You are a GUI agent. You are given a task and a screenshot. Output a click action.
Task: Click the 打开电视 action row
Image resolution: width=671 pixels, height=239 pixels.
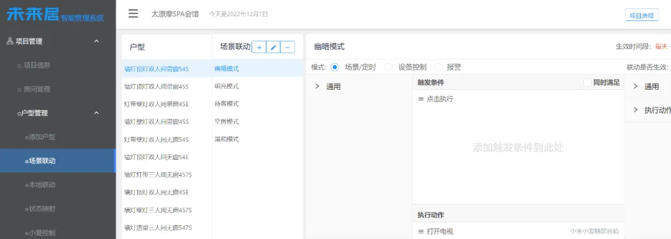pyautogui.click(x=518, y=232)
